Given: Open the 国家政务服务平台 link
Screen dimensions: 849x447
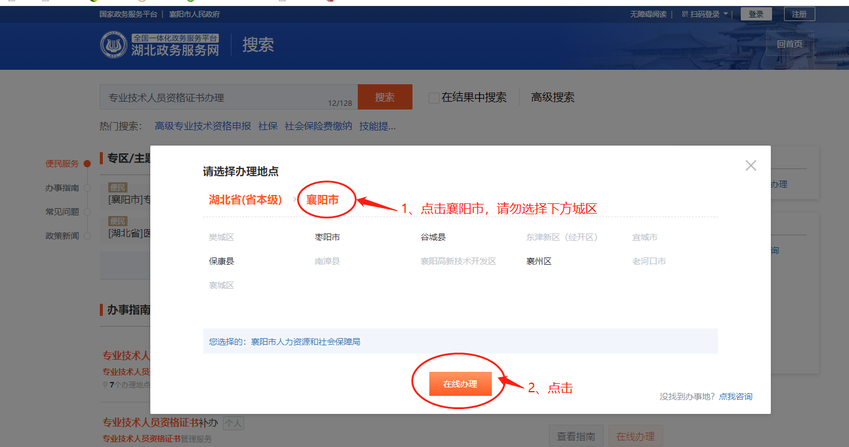Looking at the screenshot, I should [128, 14].
